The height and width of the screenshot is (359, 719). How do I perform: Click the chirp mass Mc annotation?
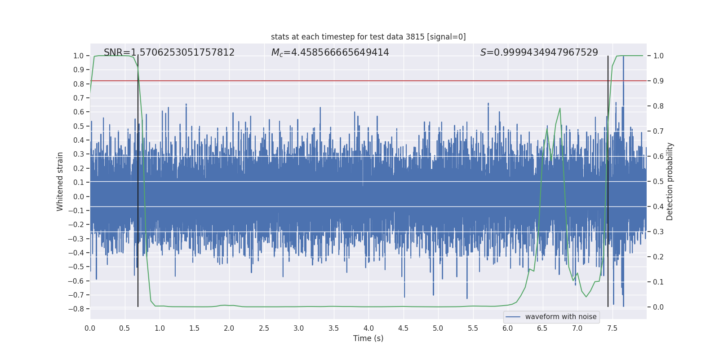(330, 53)
